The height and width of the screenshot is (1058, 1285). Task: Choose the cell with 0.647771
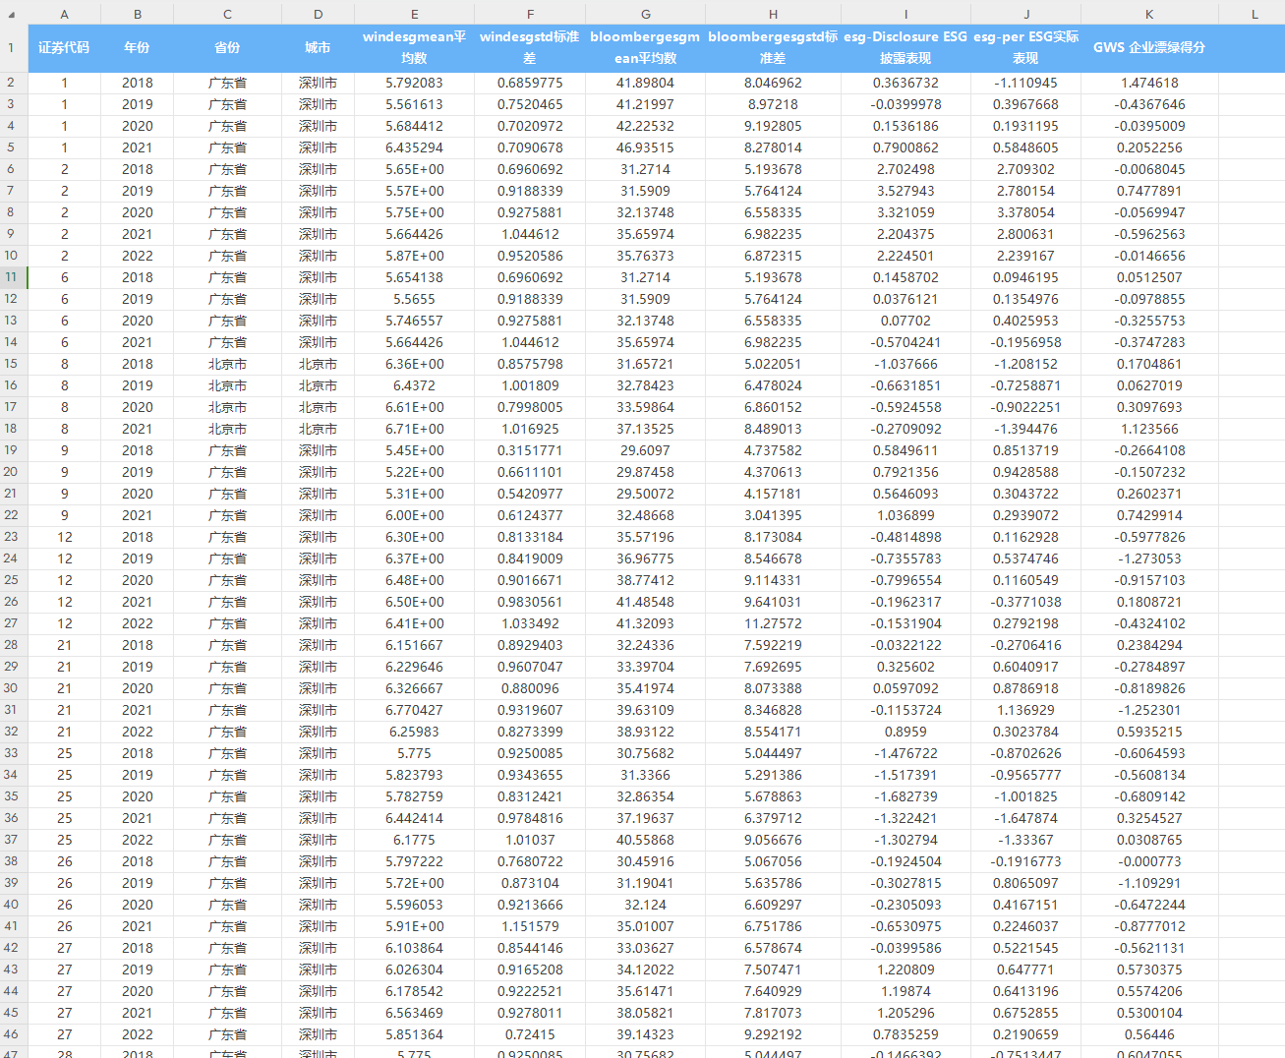[x=1026, y=970]
